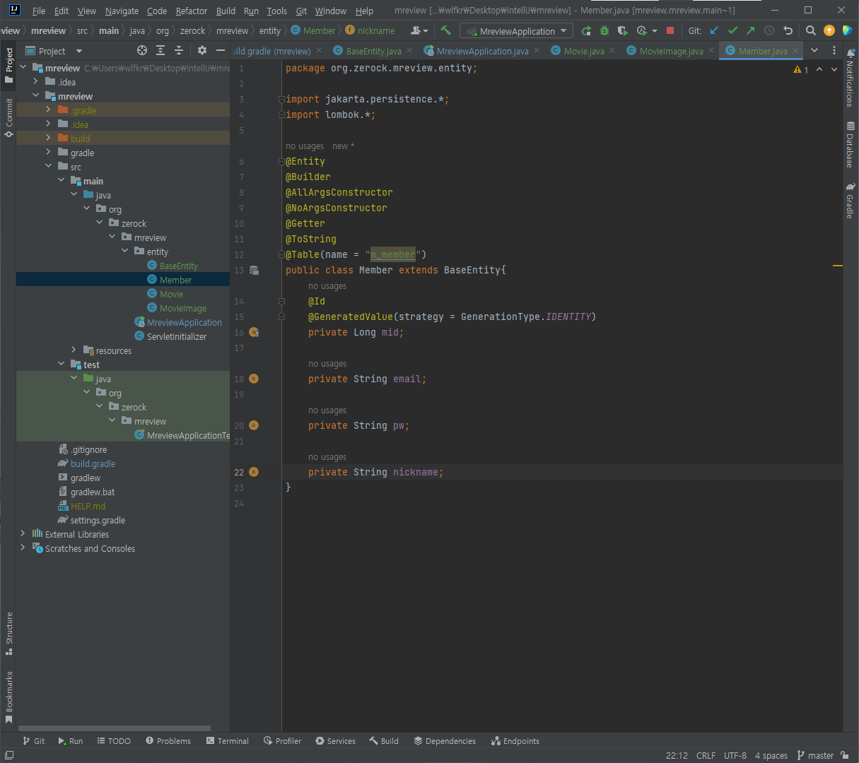Start debugging with the green bug icon
The height and width of the screenshot is (763, 859).
pyautogui.click(x=604, y=30)
